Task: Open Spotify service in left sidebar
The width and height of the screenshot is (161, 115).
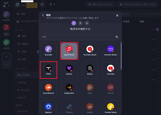Action: tap(6, 44)
